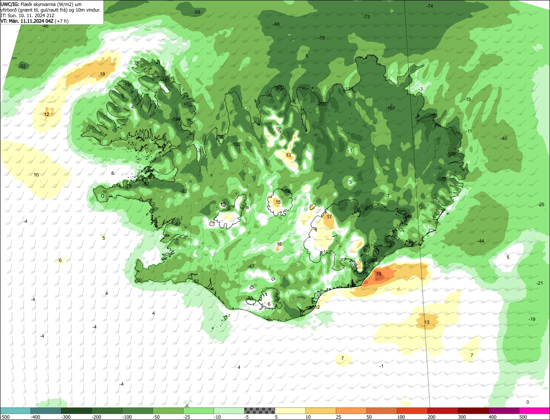Click the purple swatch between 400 and 500
The height and width of the screenshot is (420, 550).
click(x=504, y=411)
